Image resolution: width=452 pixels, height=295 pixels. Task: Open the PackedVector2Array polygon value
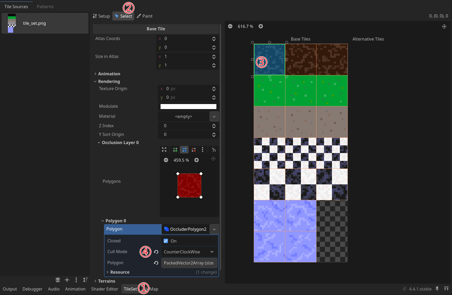pyautogui.click(x=189, y=263)
